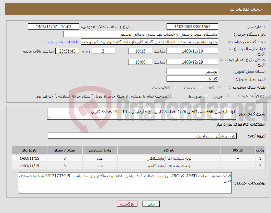Click row 1 date 1403/11/15

tap(30, 158)
